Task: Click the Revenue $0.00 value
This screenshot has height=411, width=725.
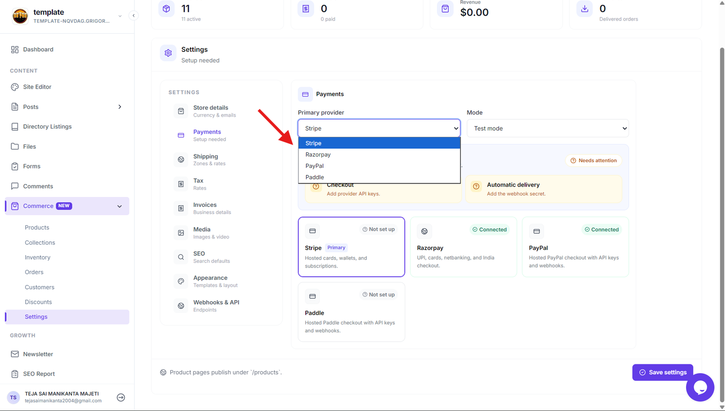Action: tap(474, 12)
